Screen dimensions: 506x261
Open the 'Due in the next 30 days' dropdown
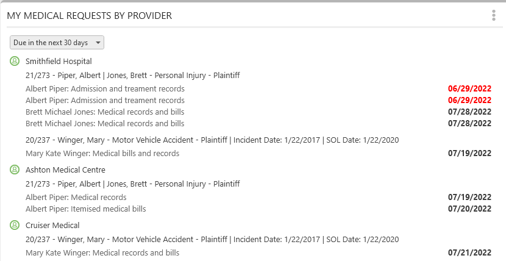57,43
